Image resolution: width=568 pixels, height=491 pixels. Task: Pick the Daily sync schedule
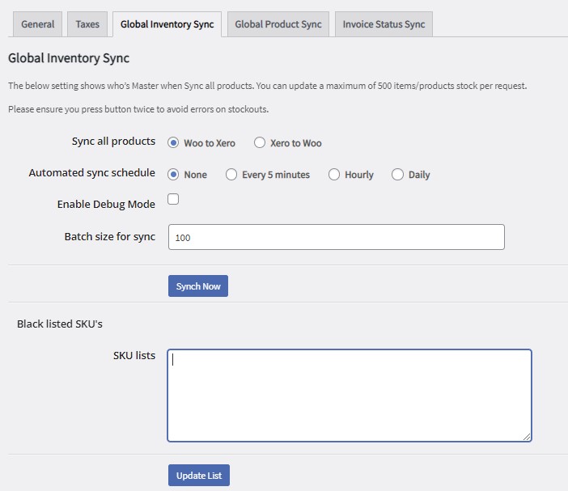tap(397, 175)
